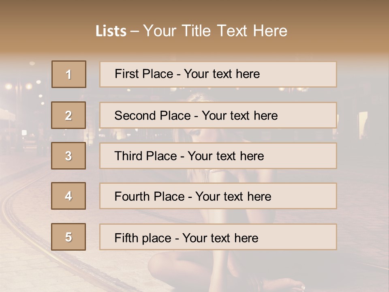
Task: Click the Fifth place text box
Action: pos(218,237)
